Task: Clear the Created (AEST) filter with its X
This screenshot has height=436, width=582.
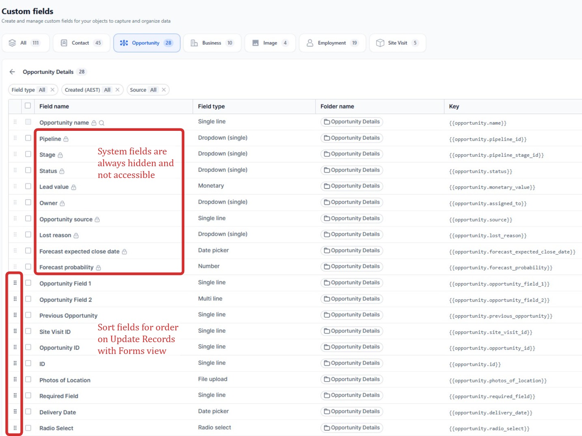Action: point(117,90)
